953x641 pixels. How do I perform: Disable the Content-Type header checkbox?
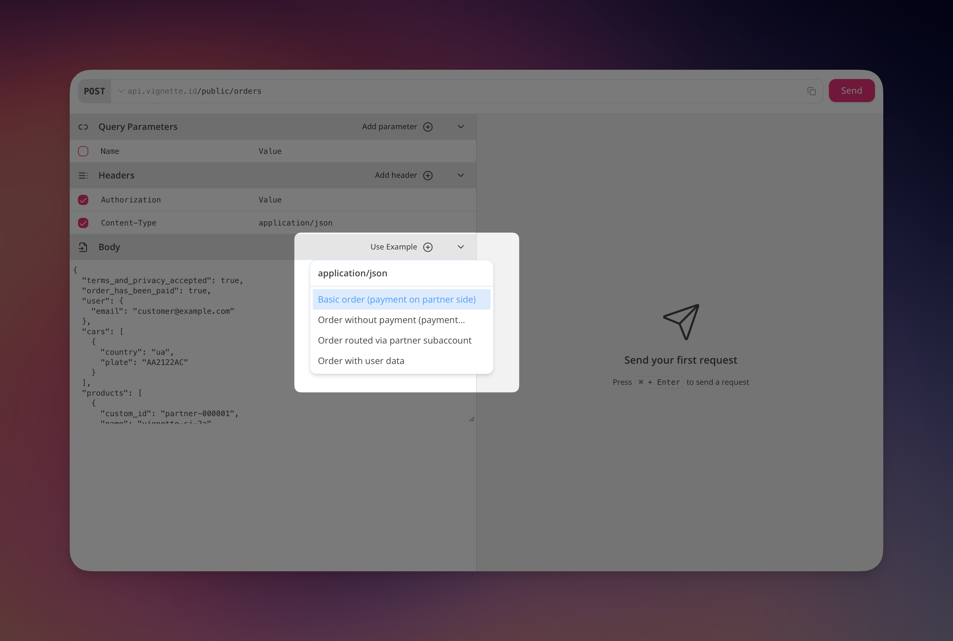pos(83,223)
